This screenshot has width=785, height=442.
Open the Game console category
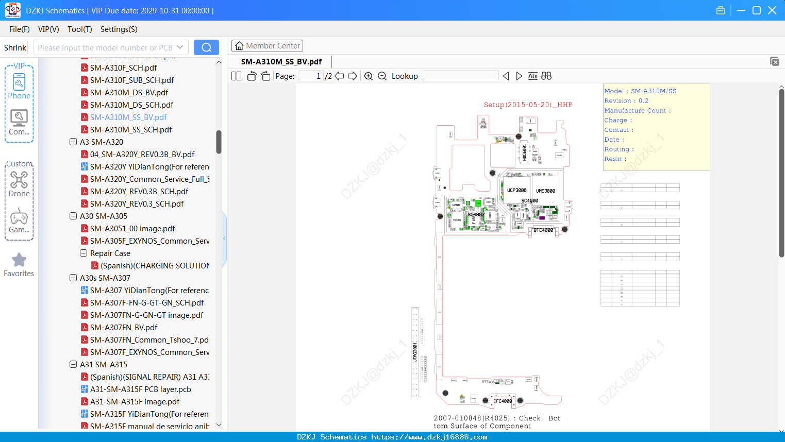point(19,220)
